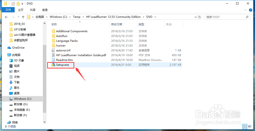Open Quick Access Toolbar customize dropdown
This screenshot has height=131, width=255.
(x=22, y=4)
